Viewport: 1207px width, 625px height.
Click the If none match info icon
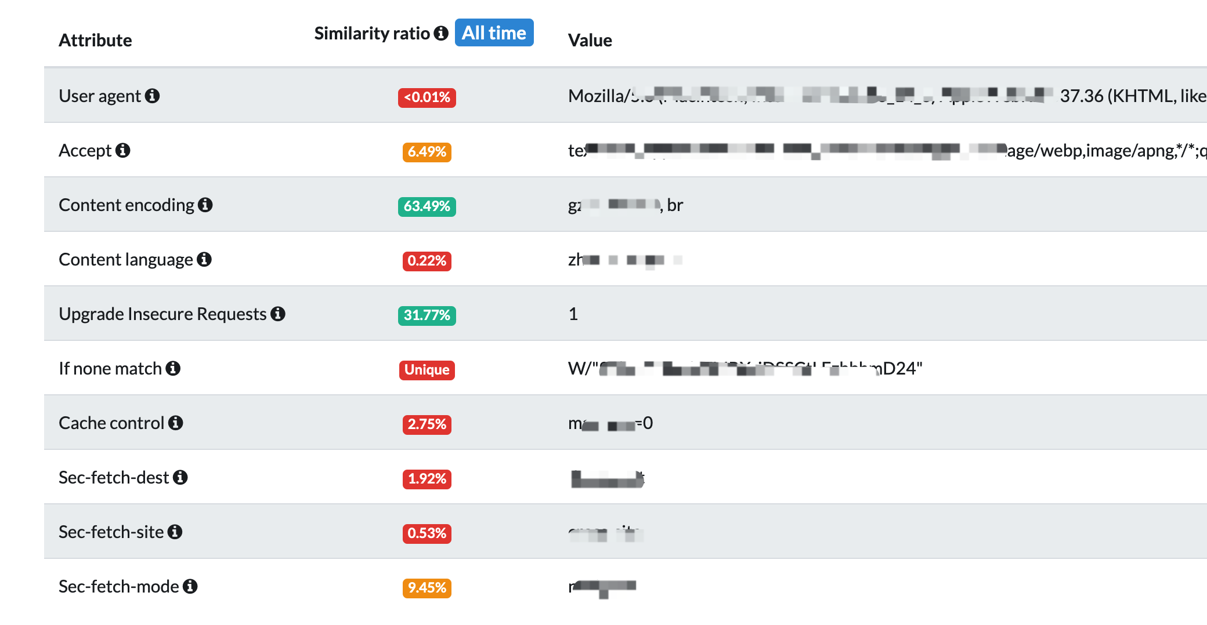(x=173, y=368)
